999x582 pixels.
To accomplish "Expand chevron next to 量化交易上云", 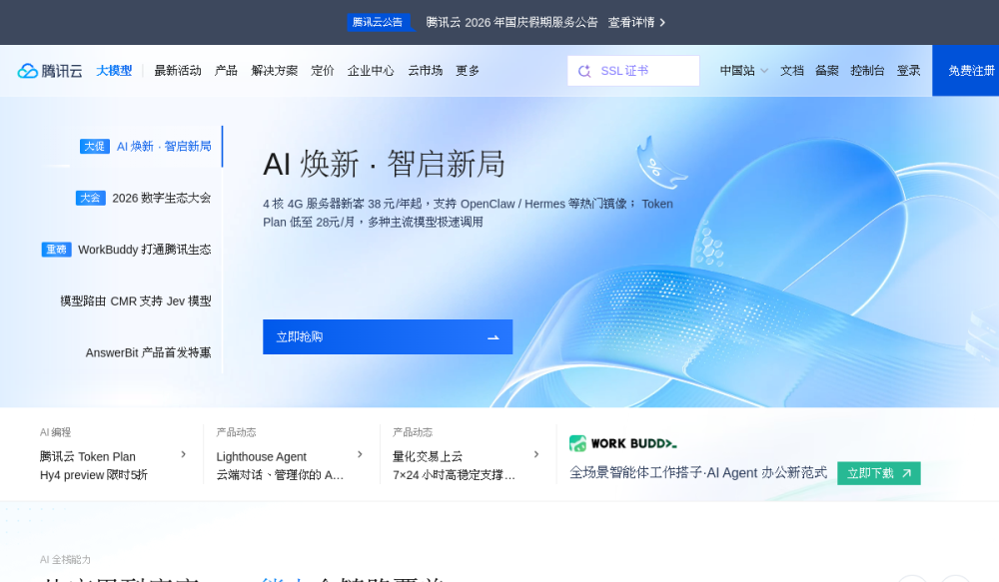I will (x=536, y=454).
